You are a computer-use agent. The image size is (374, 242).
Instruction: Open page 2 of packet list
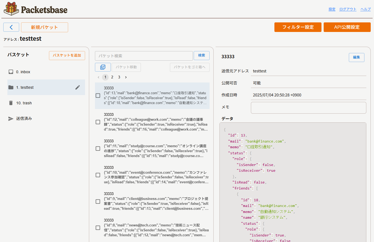(112, 77)
